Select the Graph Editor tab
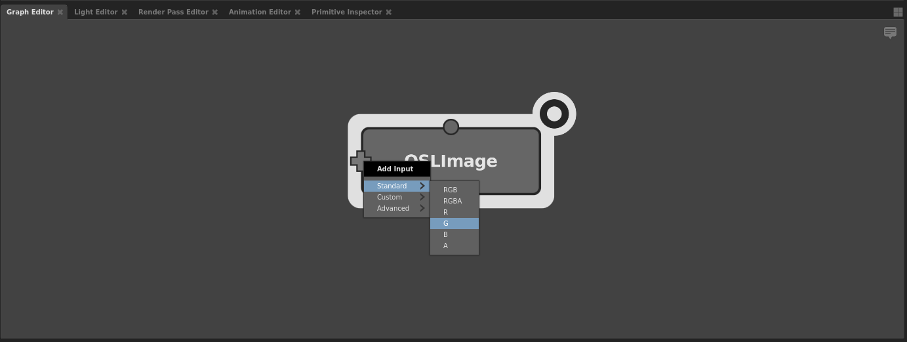Viewport: 907px width, 342px height. click(x=30, y=12)
